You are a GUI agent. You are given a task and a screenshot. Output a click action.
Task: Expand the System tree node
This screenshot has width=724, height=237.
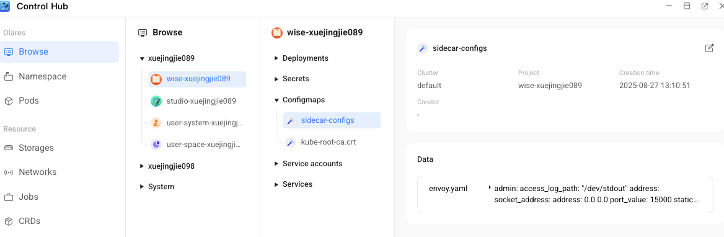point(142,187)
